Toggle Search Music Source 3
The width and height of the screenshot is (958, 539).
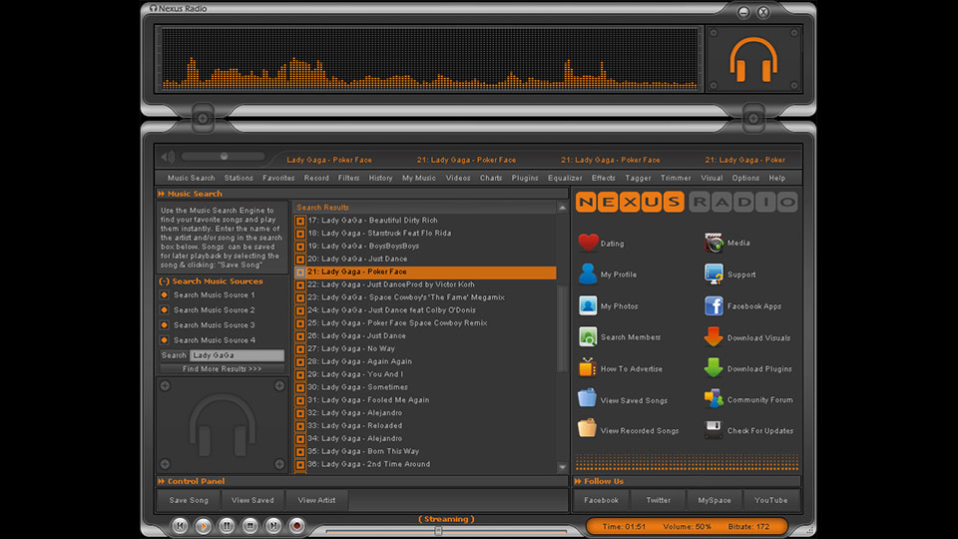(x=165, y=325)
